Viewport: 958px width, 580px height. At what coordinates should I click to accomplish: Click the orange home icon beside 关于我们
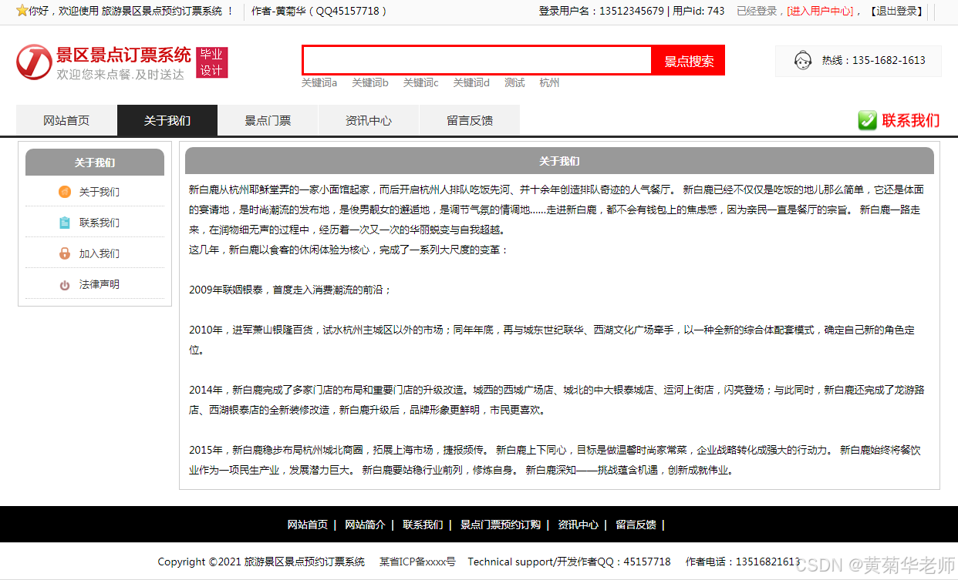pyautogui.click(x=65, y=192)
